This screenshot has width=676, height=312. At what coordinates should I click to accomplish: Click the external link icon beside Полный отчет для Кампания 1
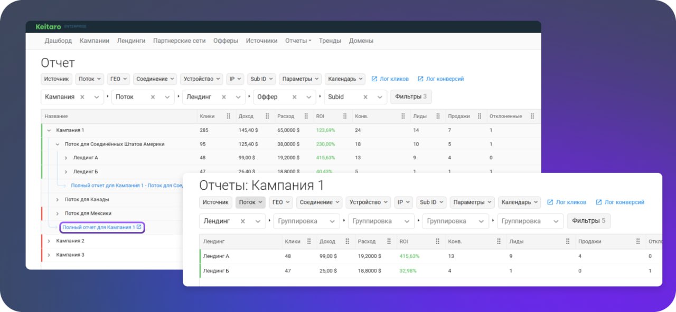point(139,227)
